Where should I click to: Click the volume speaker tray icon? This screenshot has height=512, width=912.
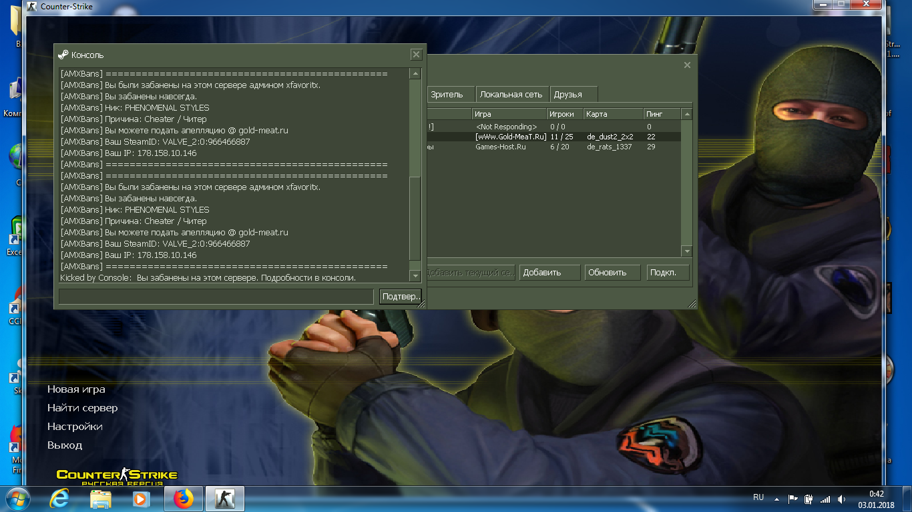coord(842,499)
